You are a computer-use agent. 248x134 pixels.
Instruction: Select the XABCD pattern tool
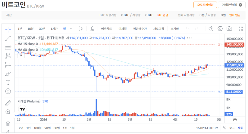tap(8, 56)
